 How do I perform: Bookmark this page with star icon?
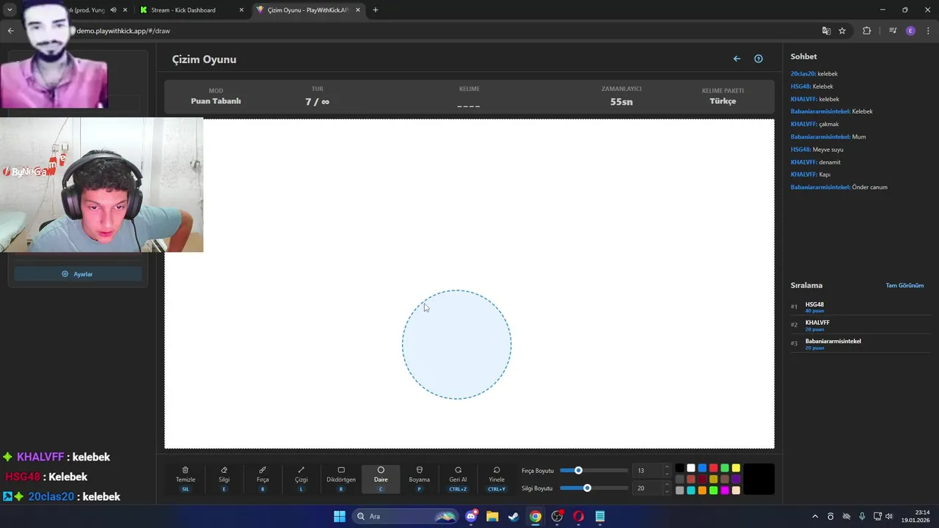842,31
